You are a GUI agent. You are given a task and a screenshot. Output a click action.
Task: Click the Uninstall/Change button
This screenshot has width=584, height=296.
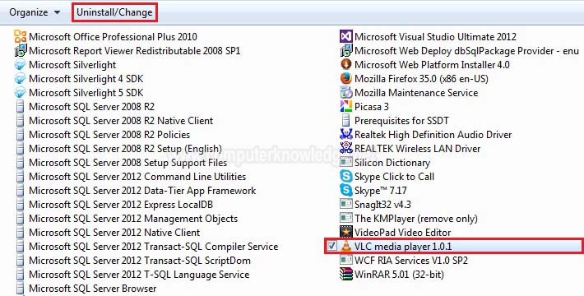point(114,12)
